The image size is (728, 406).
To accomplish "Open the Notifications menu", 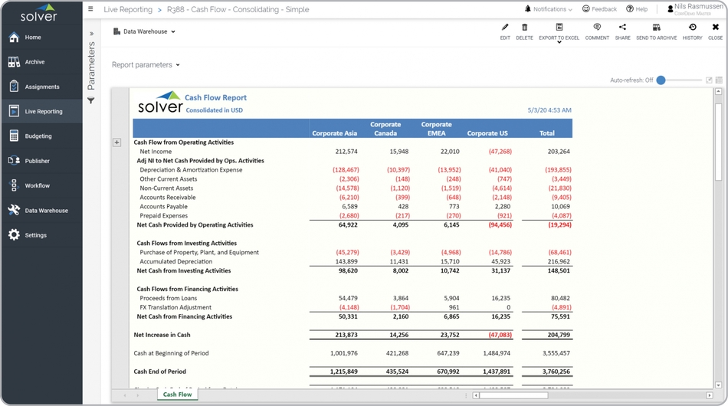I will click(x=549, y=9).
